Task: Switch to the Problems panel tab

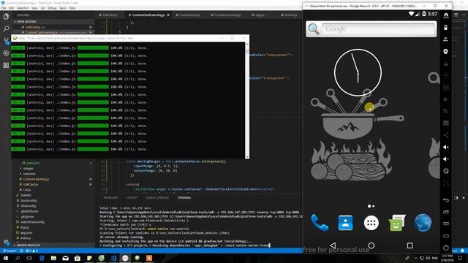Action: (110, 198)
